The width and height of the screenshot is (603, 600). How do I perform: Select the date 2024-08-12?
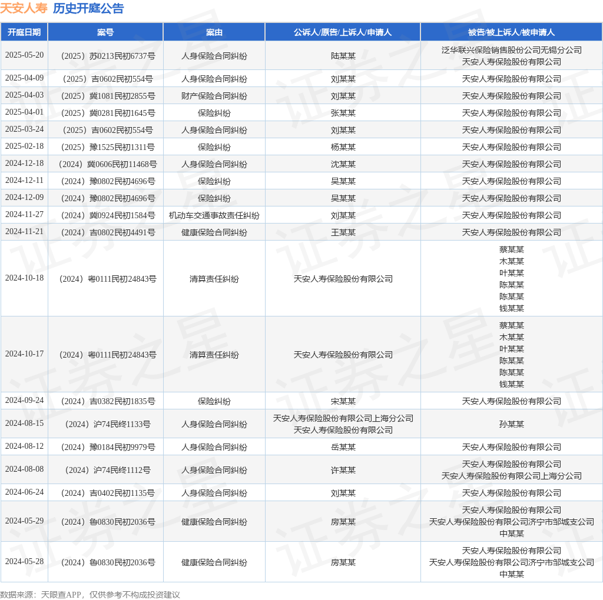point(24,446)
